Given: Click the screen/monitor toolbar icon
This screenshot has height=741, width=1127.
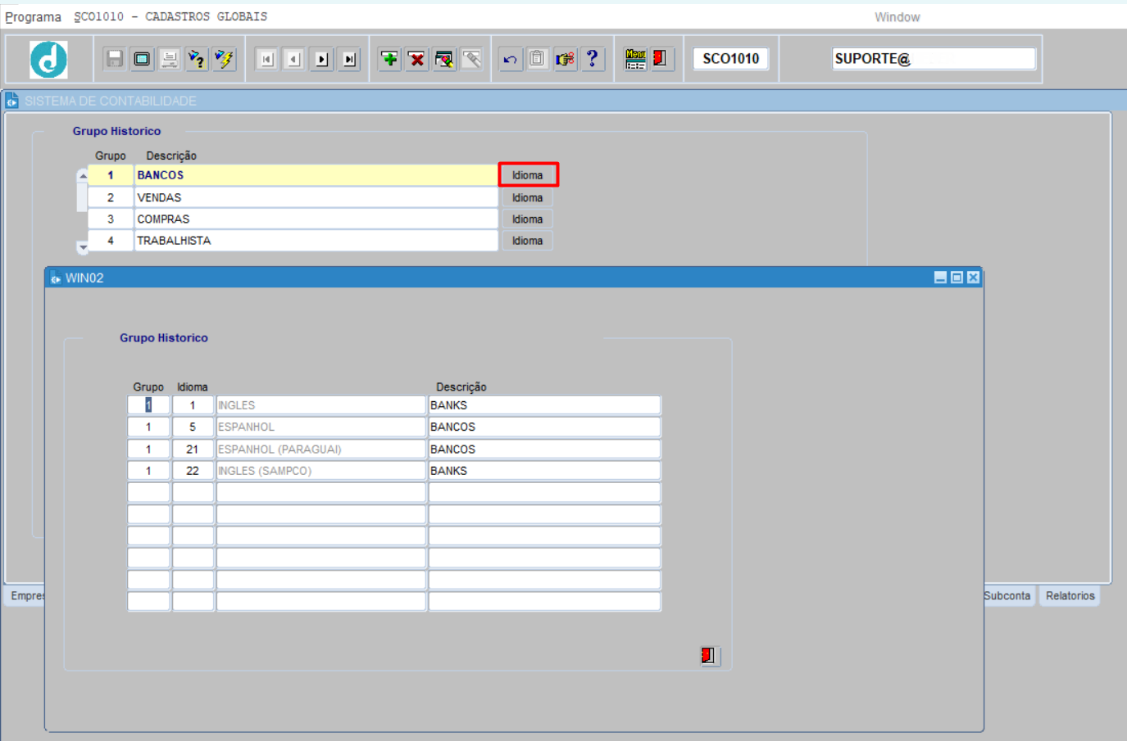Looking at the screenshot, I should [143, 59].
